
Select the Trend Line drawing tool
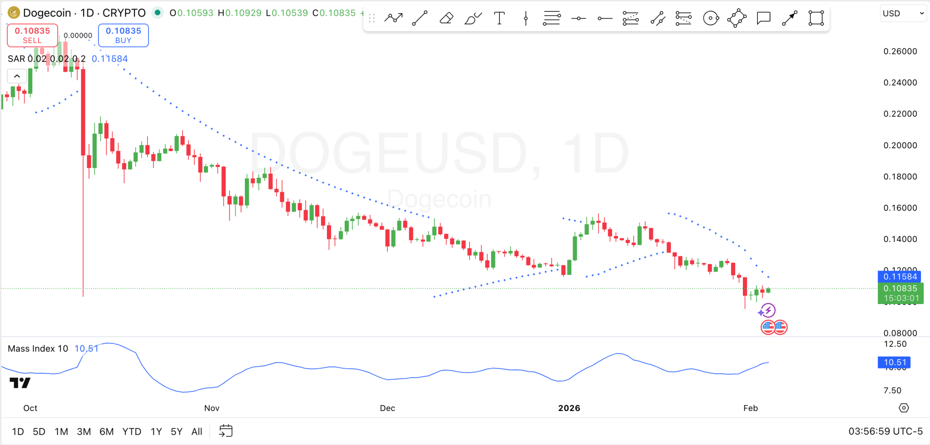point(420,18)
